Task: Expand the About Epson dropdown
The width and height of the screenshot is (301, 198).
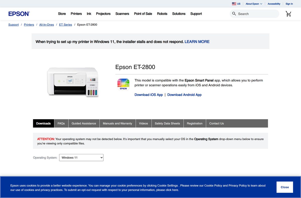Action: [x=254, y=4]
